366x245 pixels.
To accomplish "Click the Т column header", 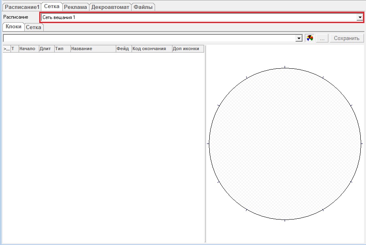I will (15, 49).
